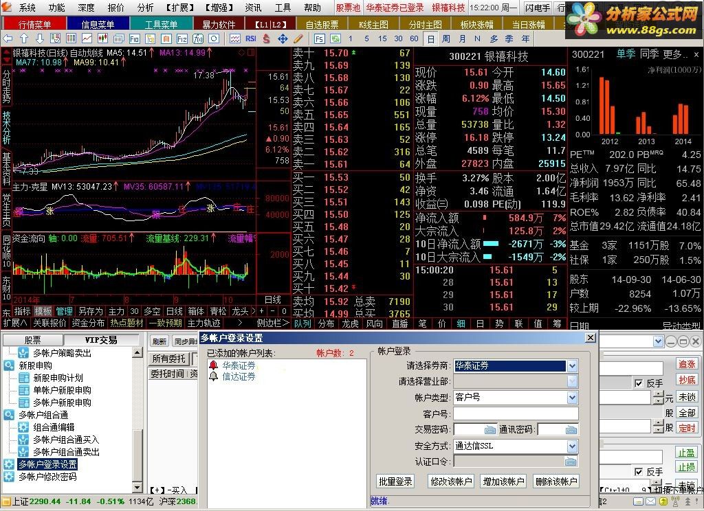Viewport: 704px width, 511px height.
Task: Select the pencil drawing tool
Action: tap(298, 39)
